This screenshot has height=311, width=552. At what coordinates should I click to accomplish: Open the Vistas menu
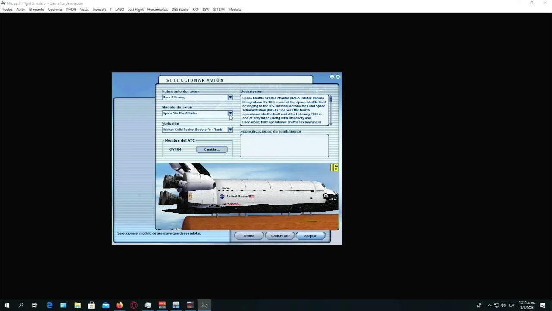point(85,10)
